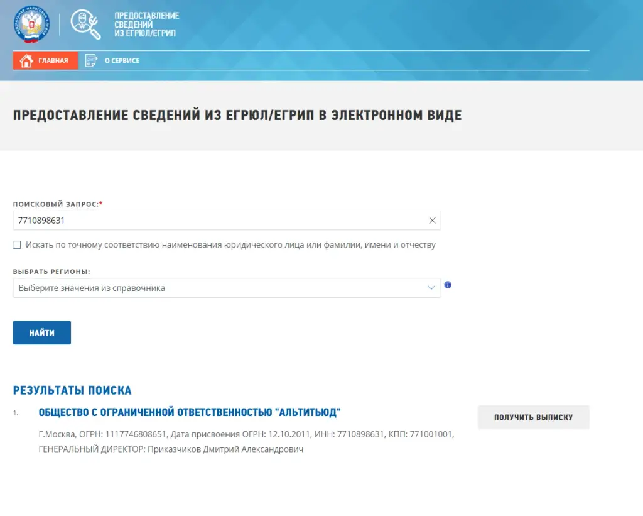Click the ГЕНЕРАЛЬНЫЙ ДИРЕКТОР line text
The height and width of the screenshot is (516, 643).
click(171, 449)
